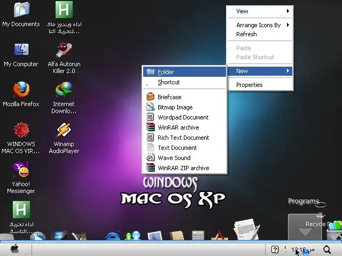Create a new Folder
This screenshot has height=256, width=342.
point(184,72)
